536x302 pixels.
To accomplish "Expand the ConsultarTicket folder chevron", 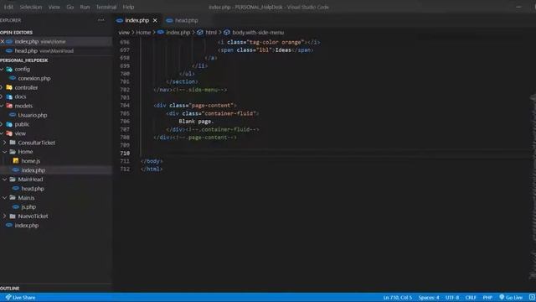I will (x=5, y=143).
